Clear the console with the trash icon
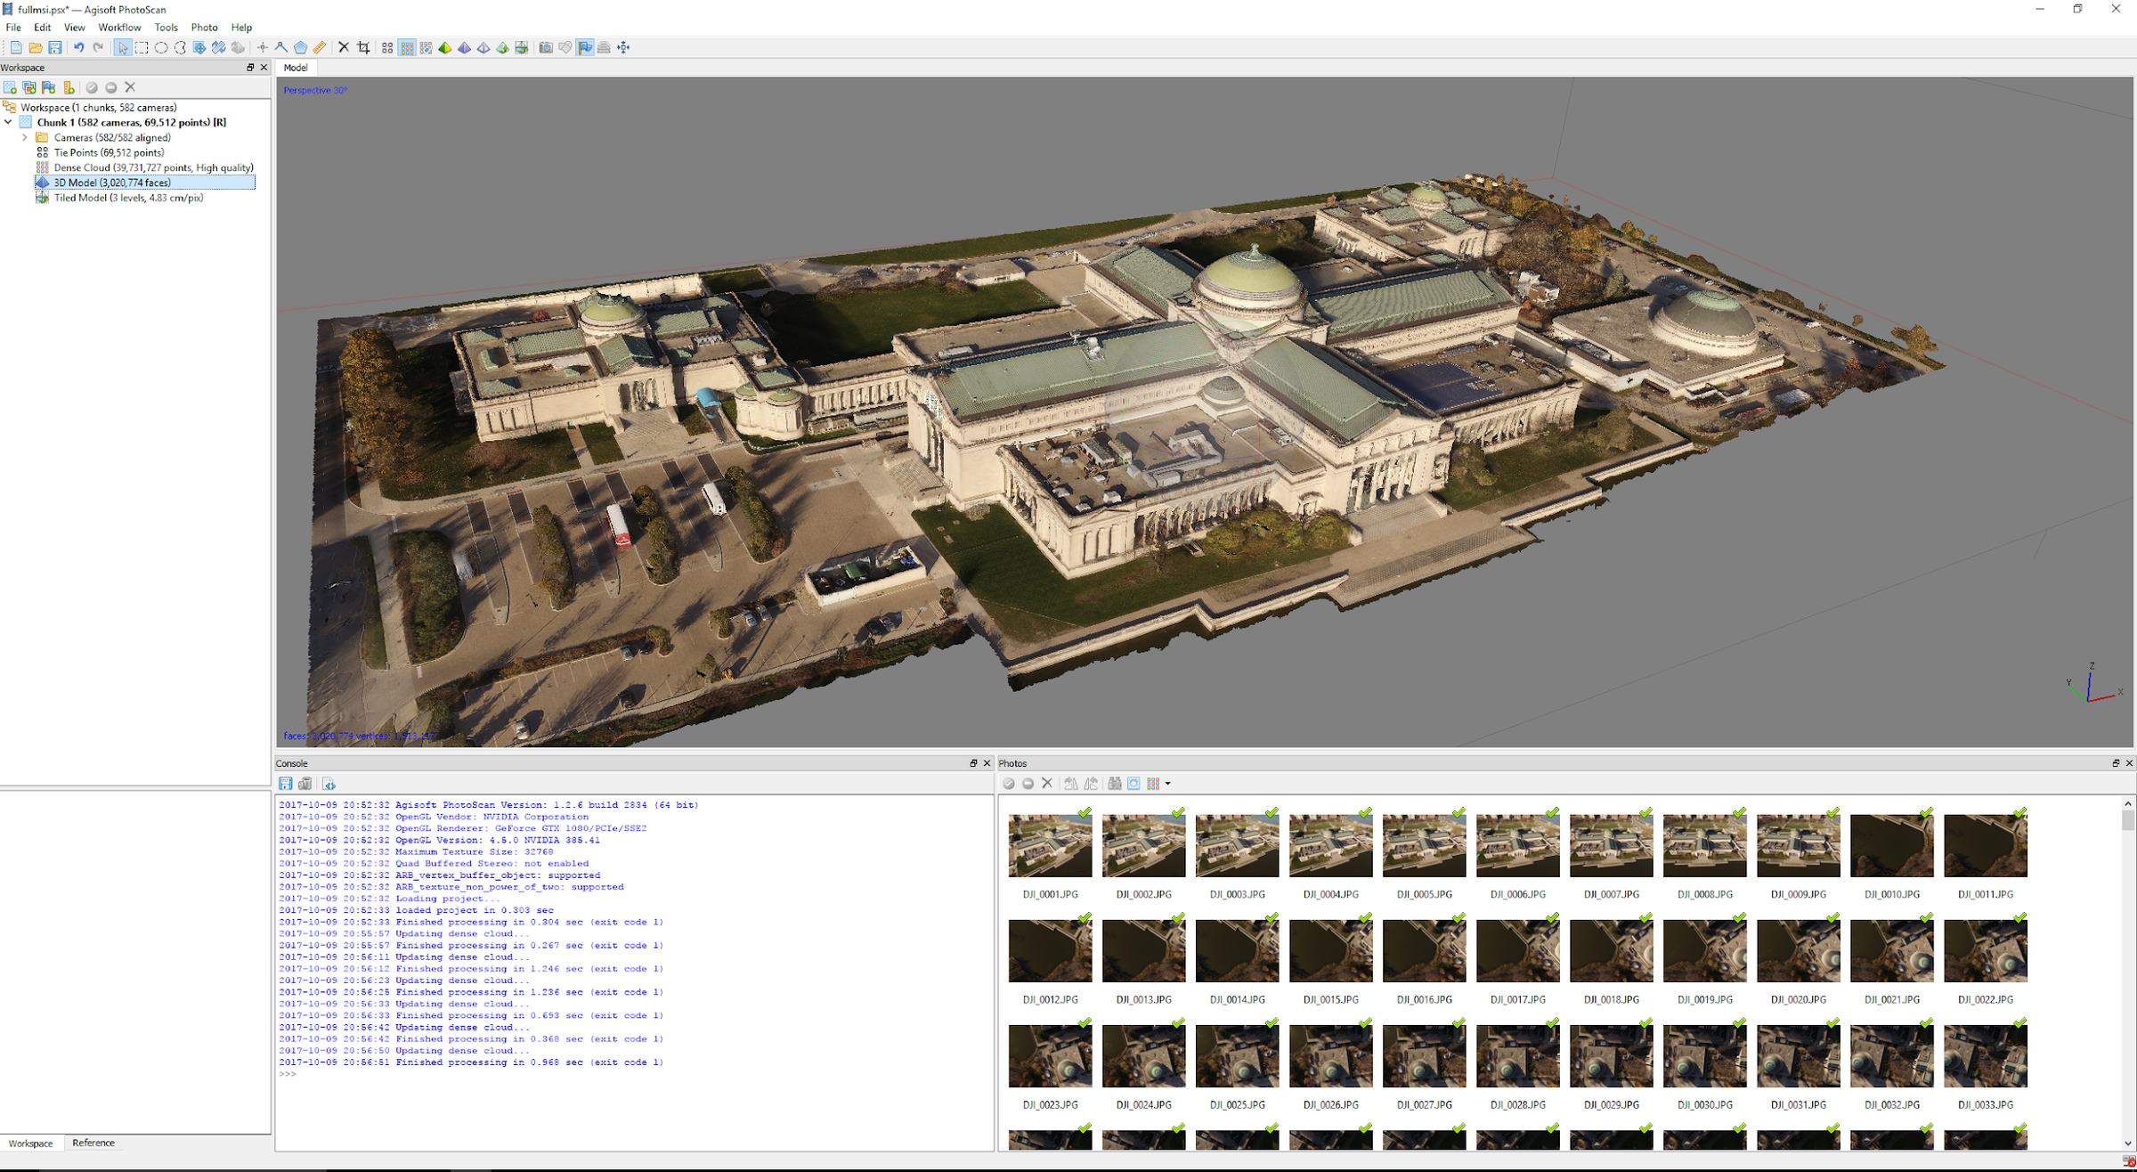 (305, 784)
